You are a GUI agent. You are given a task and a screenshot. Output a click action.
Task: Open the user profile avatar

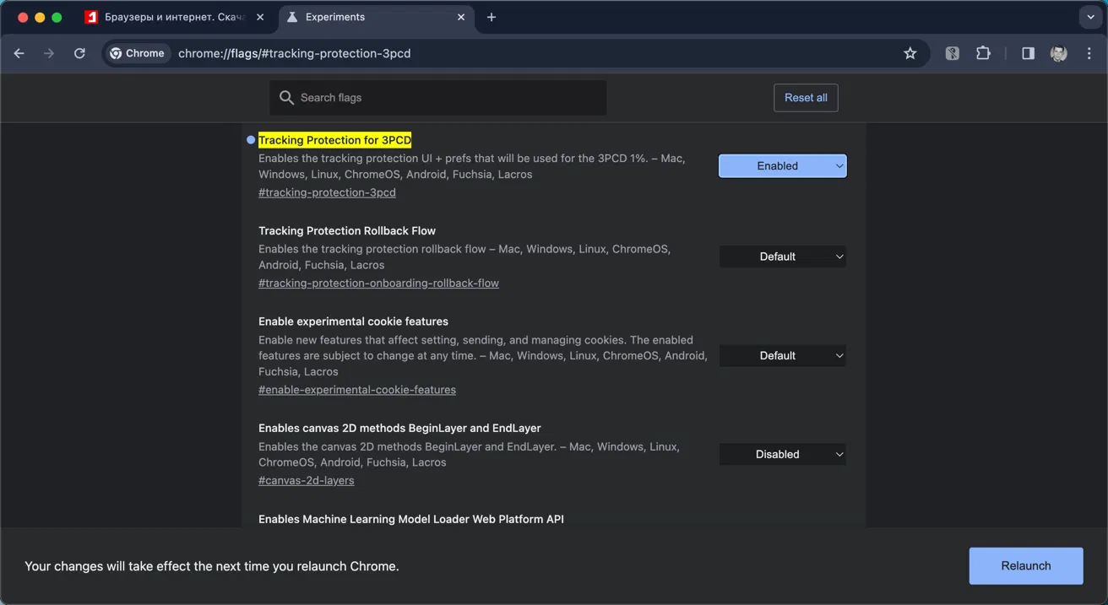[1058, 53]
